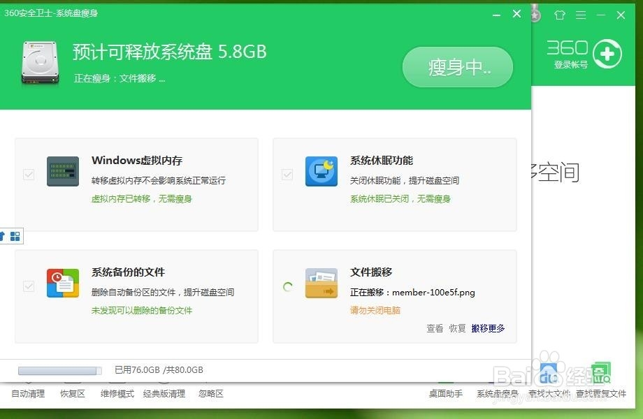Click 转移虚拟内存不会影响系统正常运行 description
This screenshot has width=643, height=419.
coord(159,180)
